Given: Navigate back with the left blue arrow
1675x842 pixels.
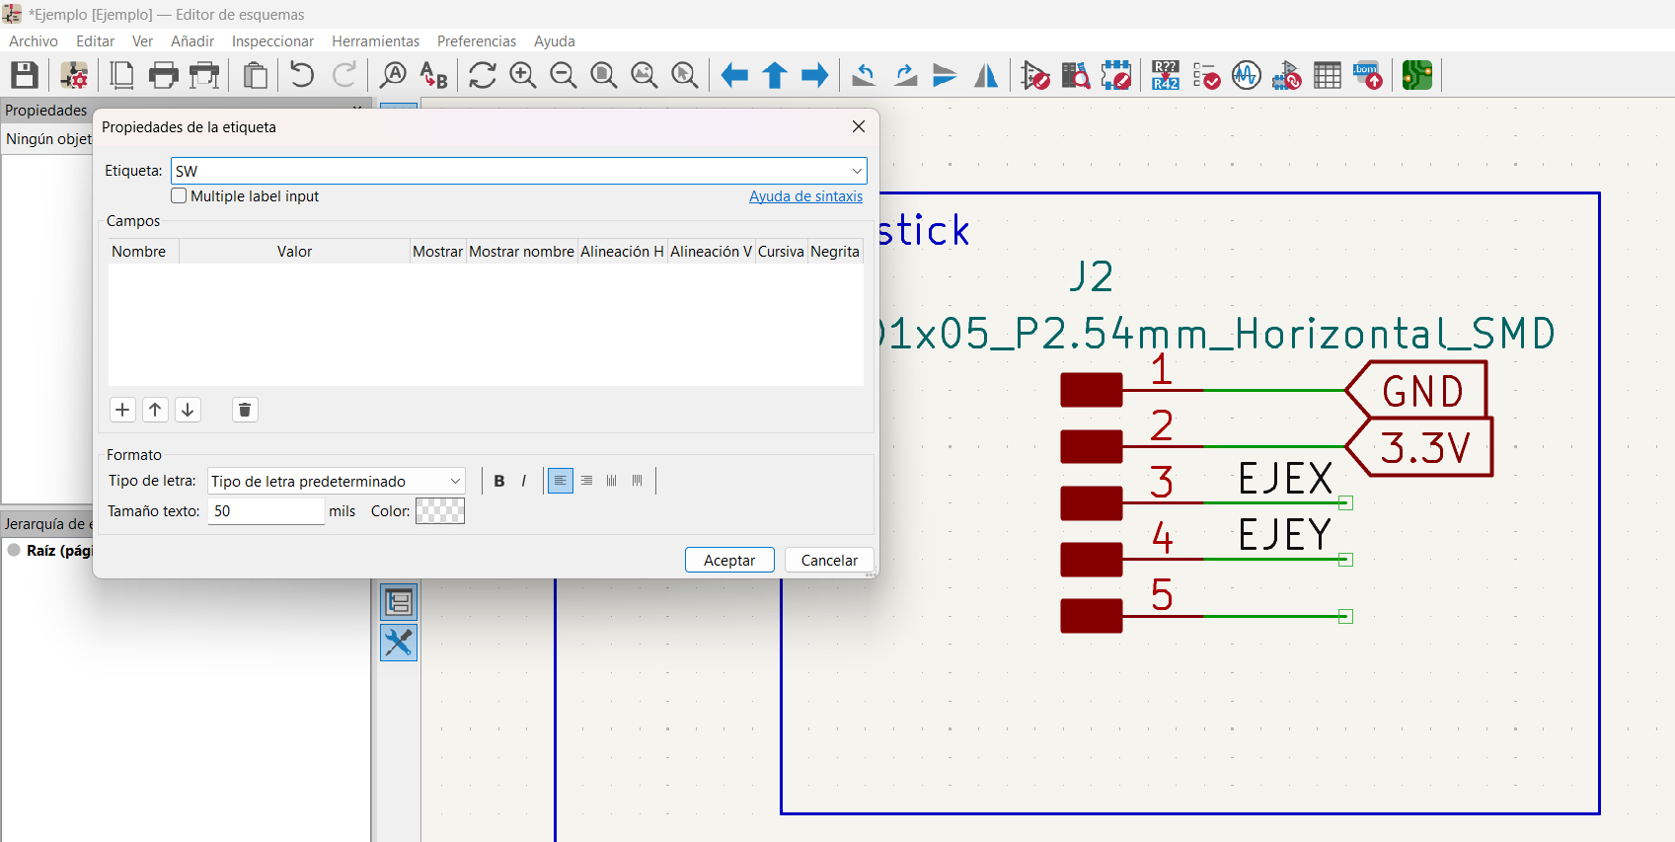Looking at the screenshot, I should 734,75.
